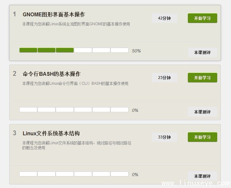Click last empty segment of GNOME progress bar

click(x=119, y=50)
